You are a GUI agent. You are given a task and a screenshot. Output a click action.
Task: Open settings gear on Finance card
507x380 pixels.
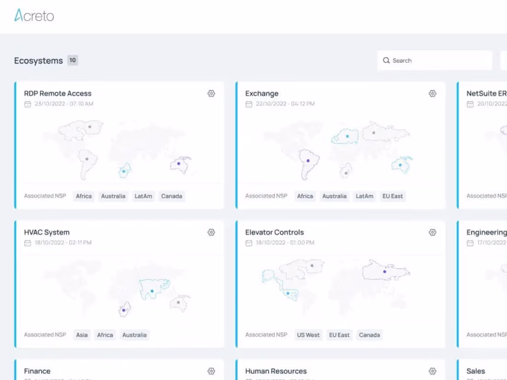[211, 371]
